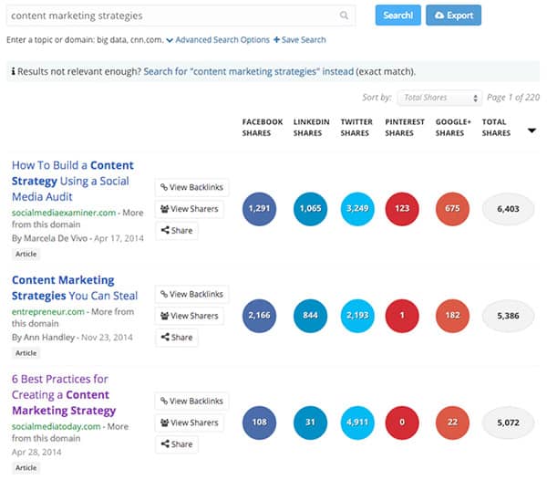Click Share for the 6 Best Practices article
The image size is (547, 480).
[x=177, y=444]
